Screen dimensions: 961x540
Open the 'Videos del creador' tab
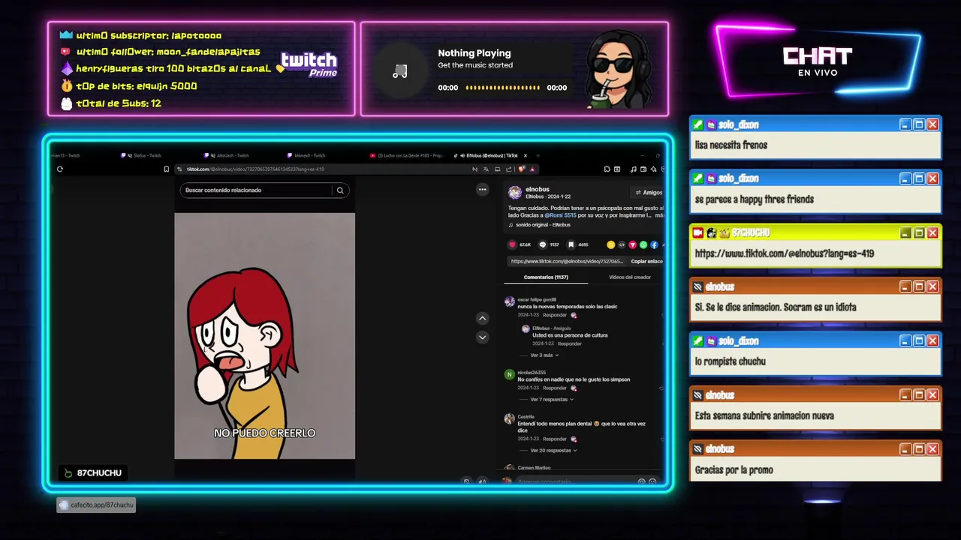[630, 277]
